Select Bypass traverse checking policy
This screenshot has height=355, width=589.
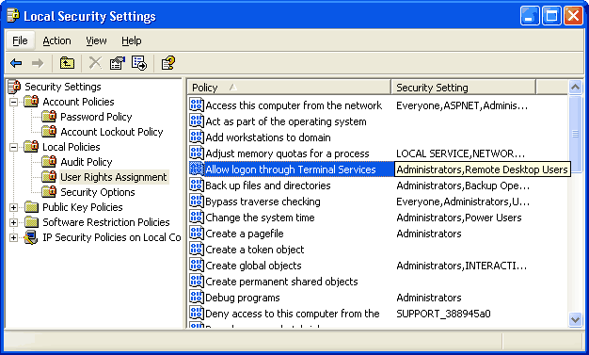pyautogui.click(x=263, y=202)
